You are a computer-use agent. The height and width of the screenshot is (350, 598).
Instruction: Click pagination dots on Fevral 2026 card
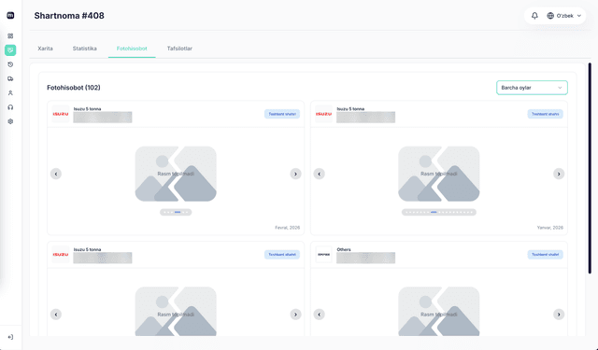(176, 212)
